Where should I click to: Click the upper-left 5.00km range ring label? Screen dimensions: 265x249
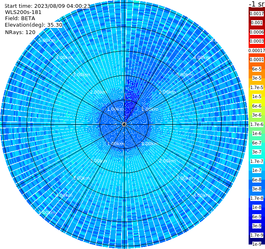(x=47, y=40)
